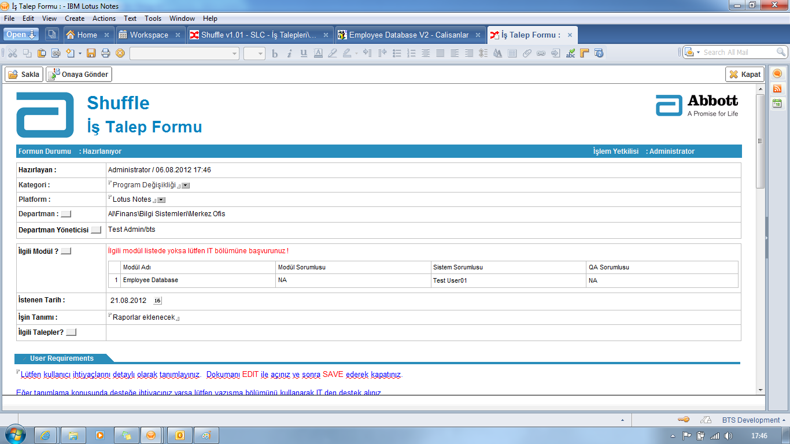Screen dimensions: 790x444
Task: Expand the Kategori dropdown arrow
Action: click(x=186, y=186)
